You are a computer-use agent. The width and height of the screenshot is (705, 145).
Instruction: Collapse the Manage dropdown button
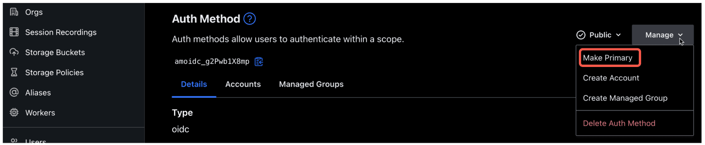click(663, 35)
